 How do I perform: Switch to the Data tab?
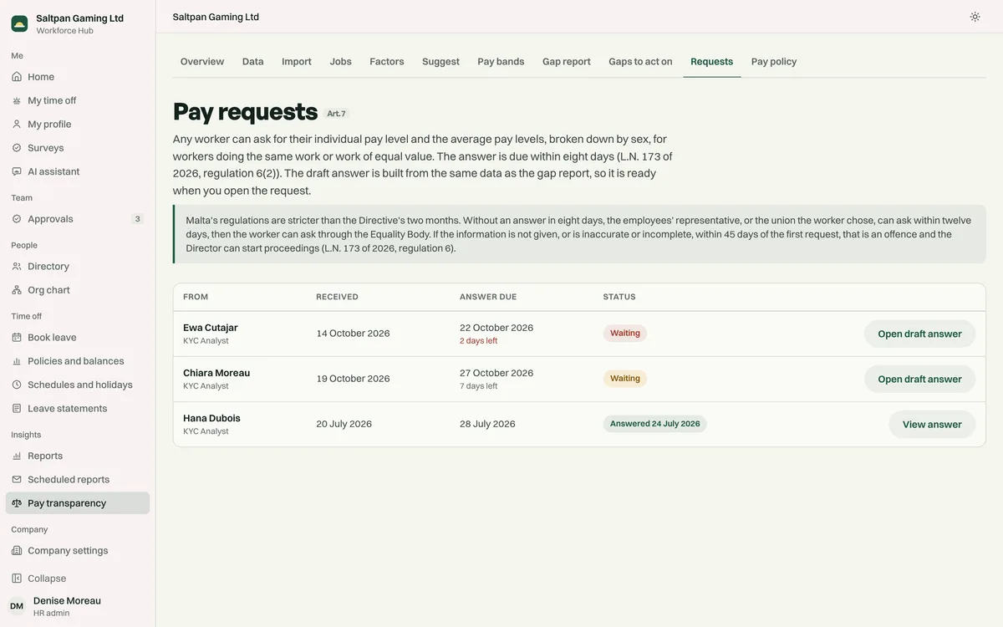click(253, 62)
